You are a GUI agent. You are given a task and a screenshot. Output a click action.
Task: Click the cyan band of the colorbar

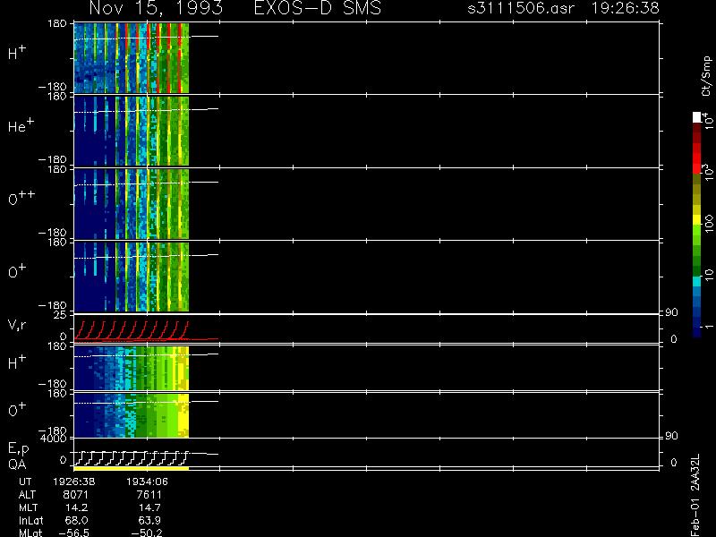click(x=697, y=281)
